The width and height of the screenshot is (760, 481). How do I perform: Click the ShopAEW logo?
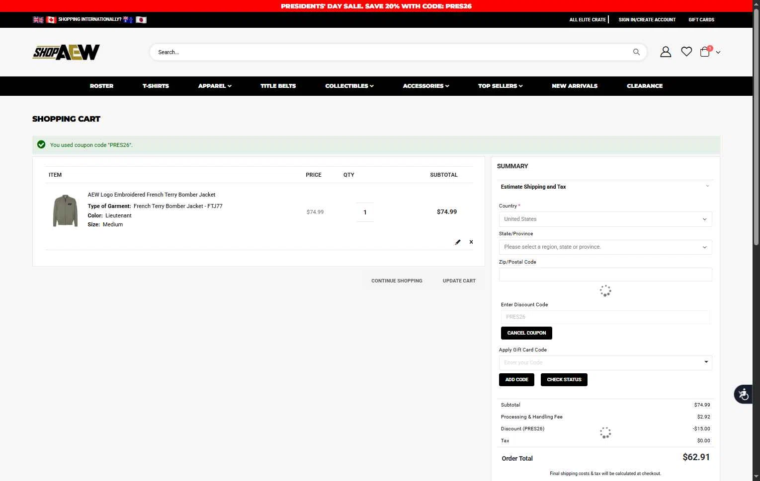pyautogui.click(x=66, y=52)
